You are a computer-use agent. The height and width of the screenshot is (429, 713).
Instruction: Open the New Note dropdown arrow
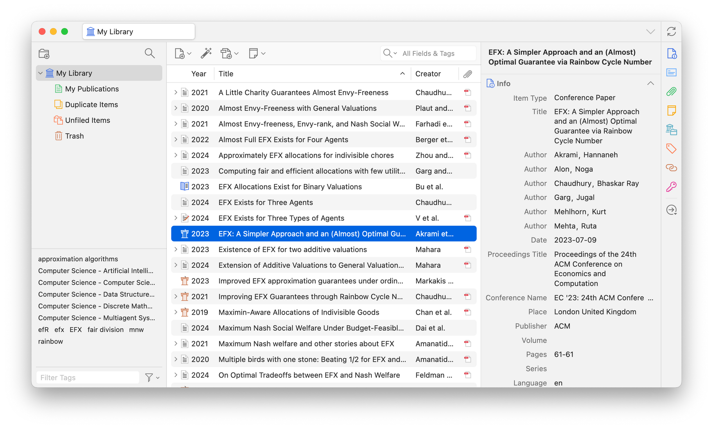pos(263,53)
